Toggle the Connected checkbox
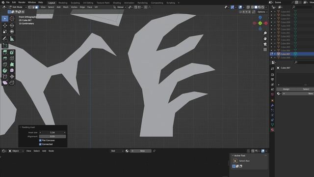This screenshot has height=177, width=314. pos(40,144)
